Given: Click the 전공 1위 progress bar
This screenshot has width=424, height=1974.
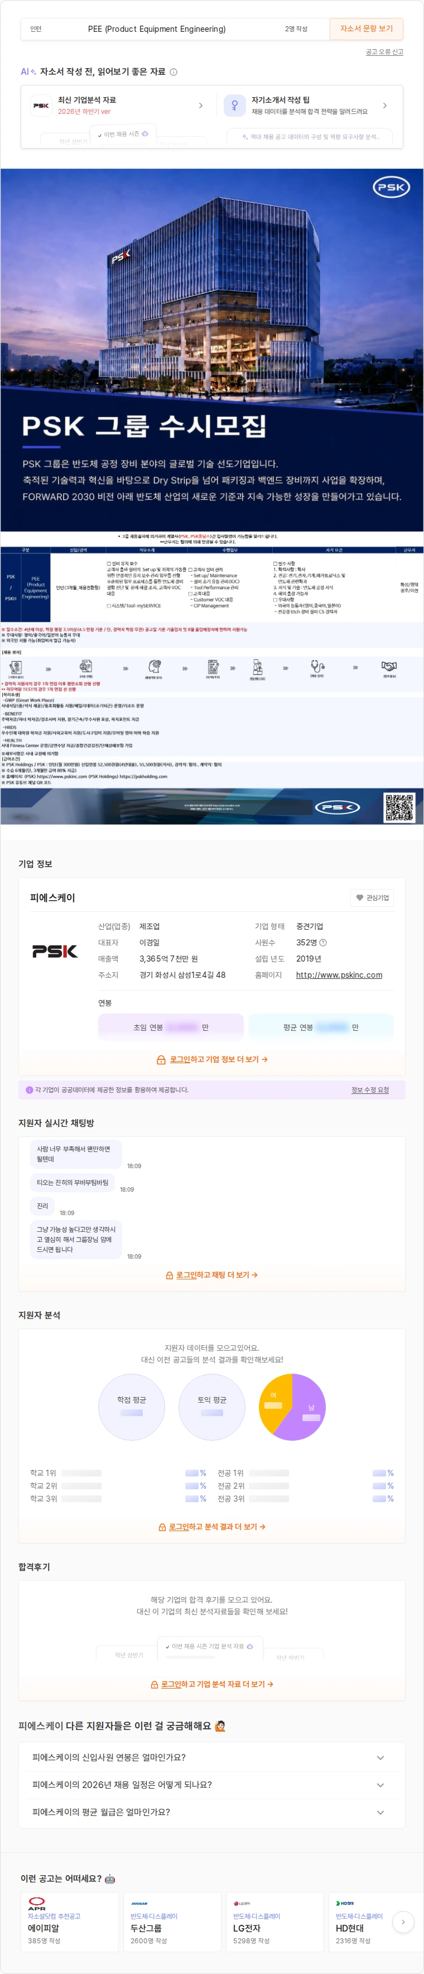Looking at the screenshot, I should pyautogui.click(x=268, y=1473).
